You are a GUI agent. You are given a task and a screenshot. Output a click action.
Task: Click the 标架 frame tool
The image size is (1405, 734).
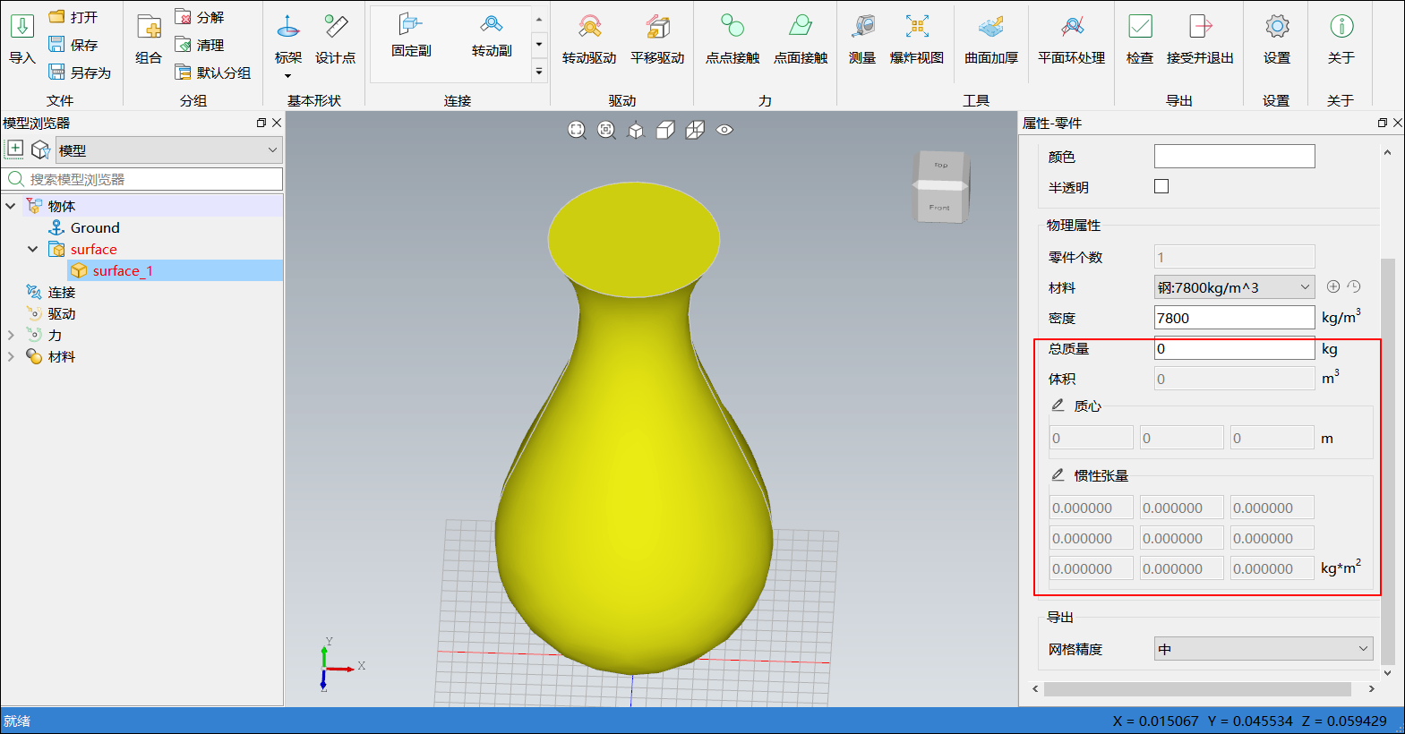(x=288, y=38)
